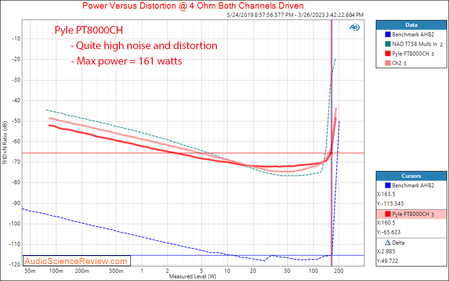449x281 pixels.
Task: Click the -60 tick on the vertical axis
Action: pyautogui.click(x=16, y=141)
